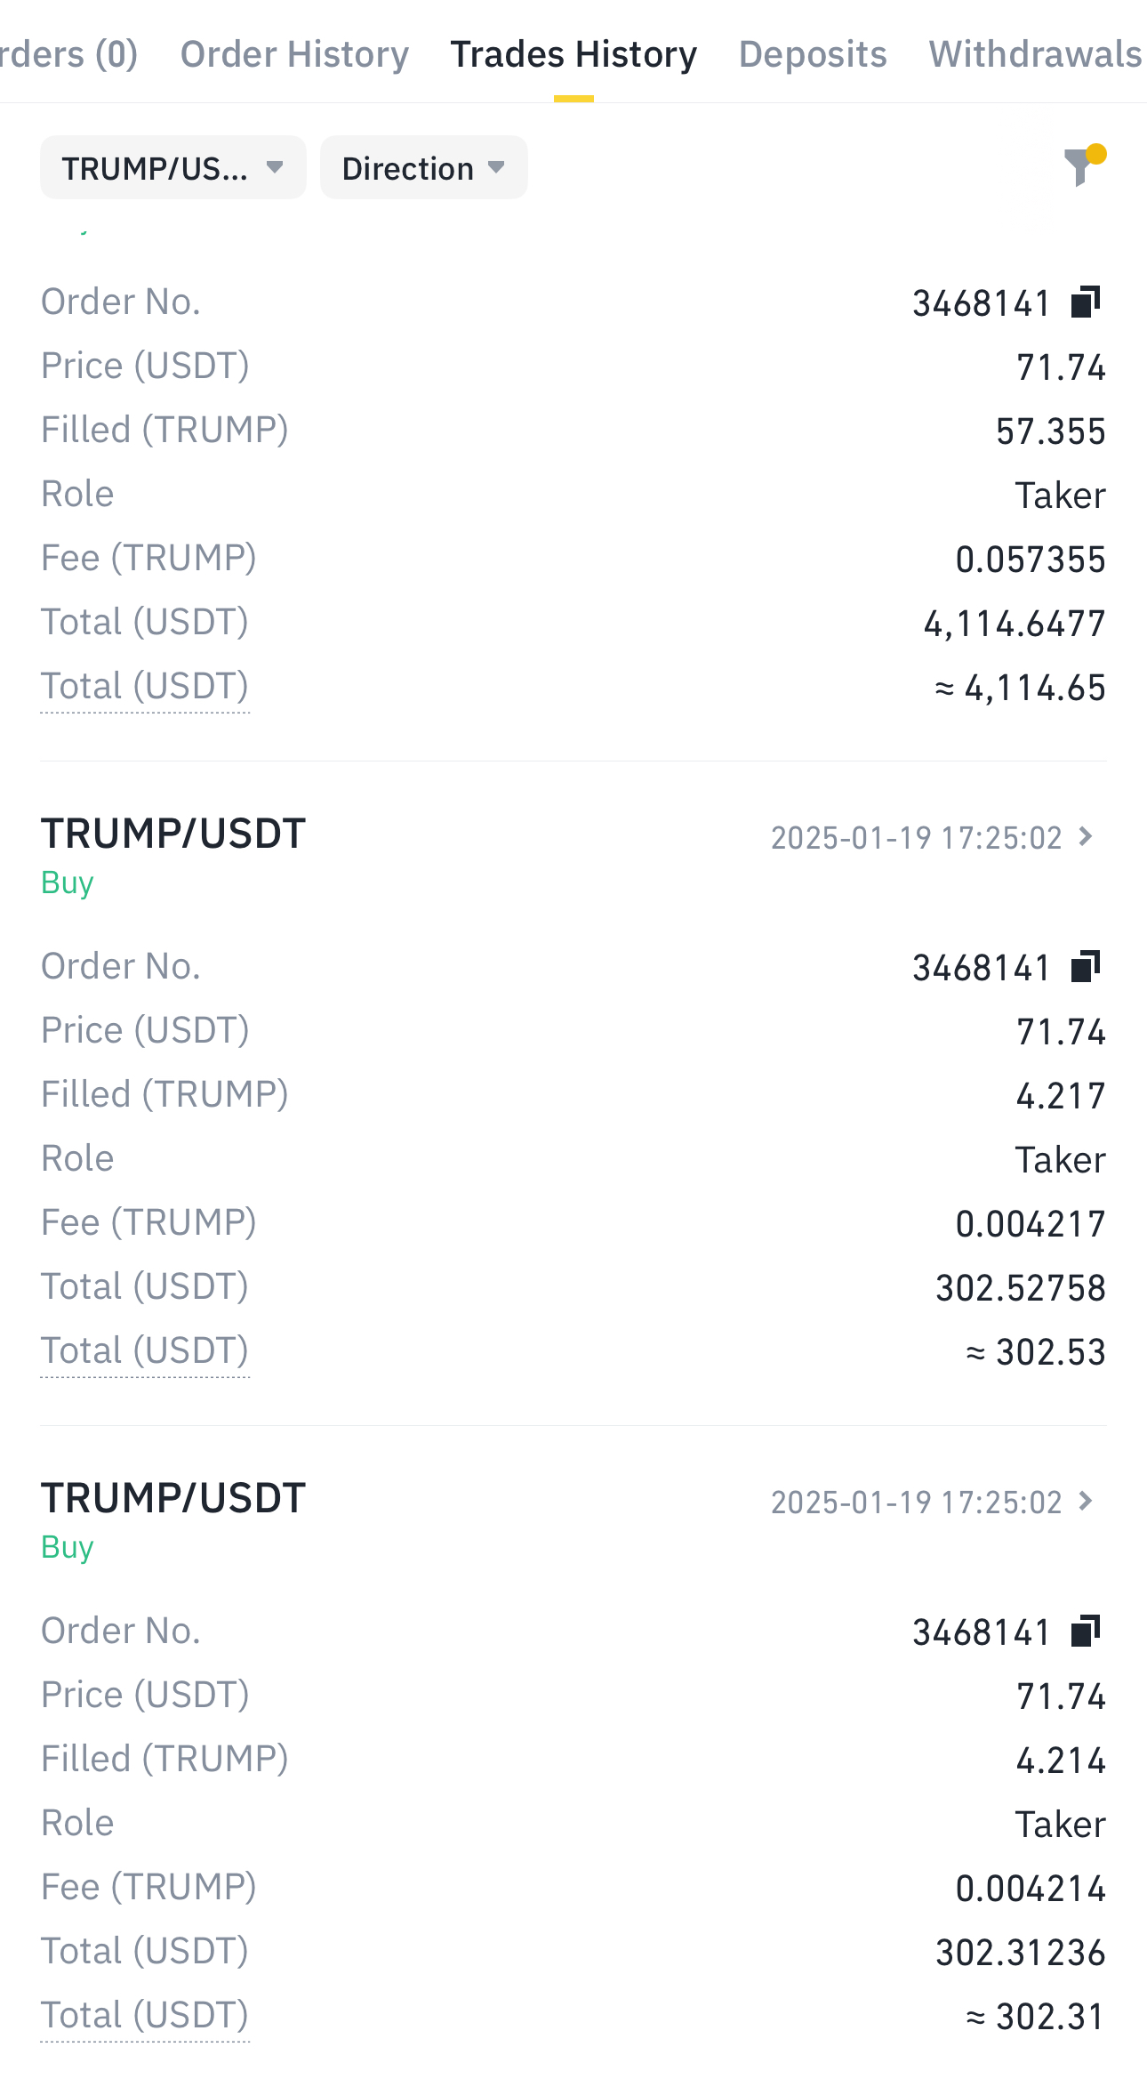Copy order number of 57.355 TRUMP trade
1147x2079 pixels.
[x=1086, y=302]
